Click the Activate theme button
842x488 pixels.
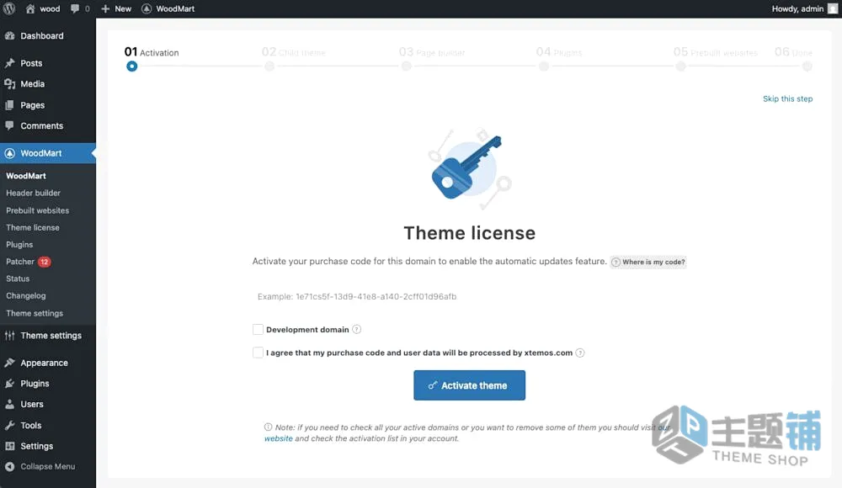469,385
